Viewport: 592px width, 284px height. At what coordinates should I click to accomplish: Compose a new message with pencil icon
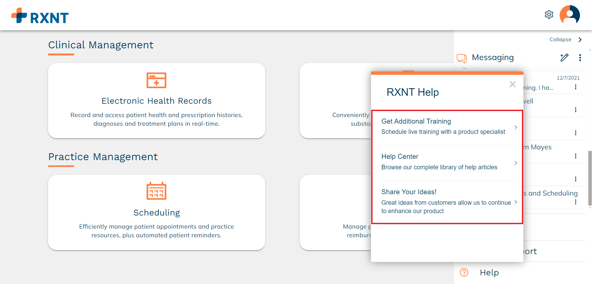coord(564,57)
